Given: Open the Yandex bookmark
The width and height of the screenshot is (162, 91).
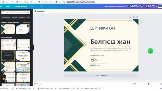Looking at the screenshot, I should coord(6,2).
